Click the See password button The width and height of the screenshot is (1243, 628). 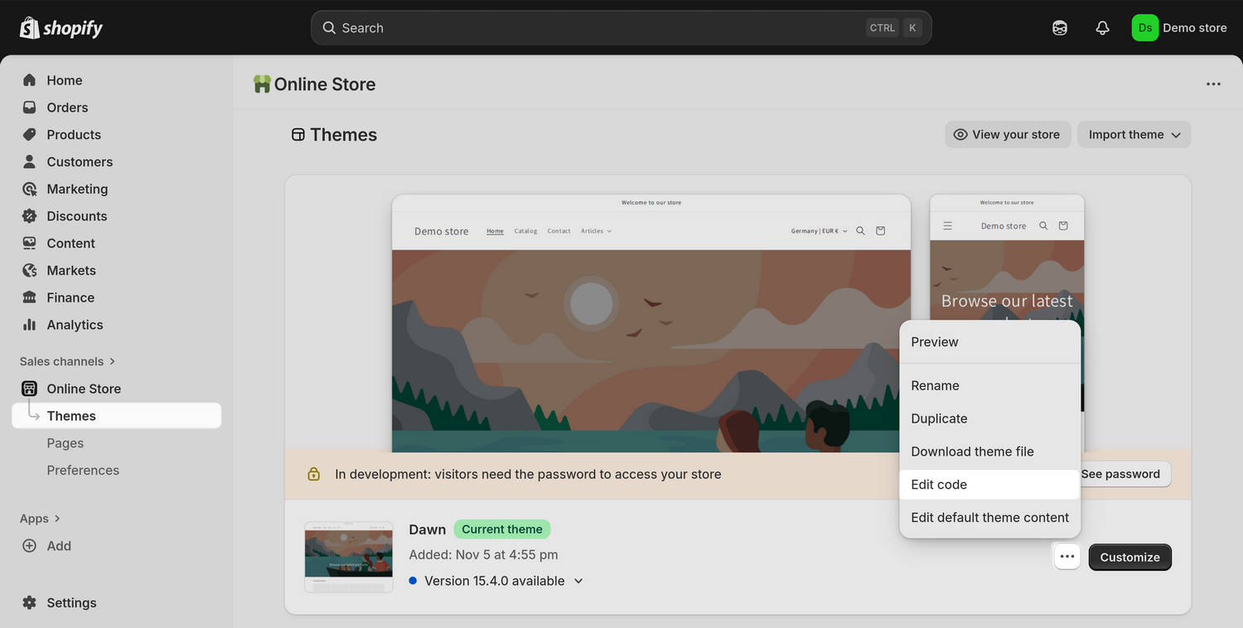coord(1121,474)
